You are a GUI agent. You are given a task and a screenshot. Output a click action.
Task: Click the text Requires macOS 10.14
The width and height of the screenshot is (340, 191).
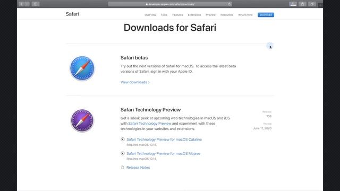[x=142, y=159]
